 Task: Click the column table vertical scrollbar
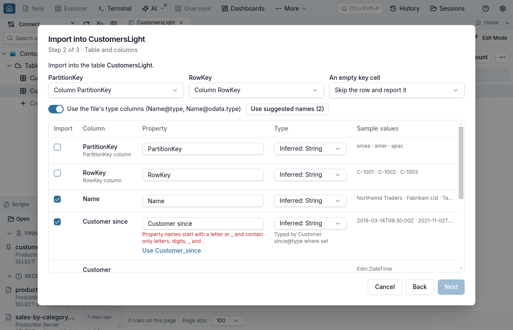click(461, 162)
